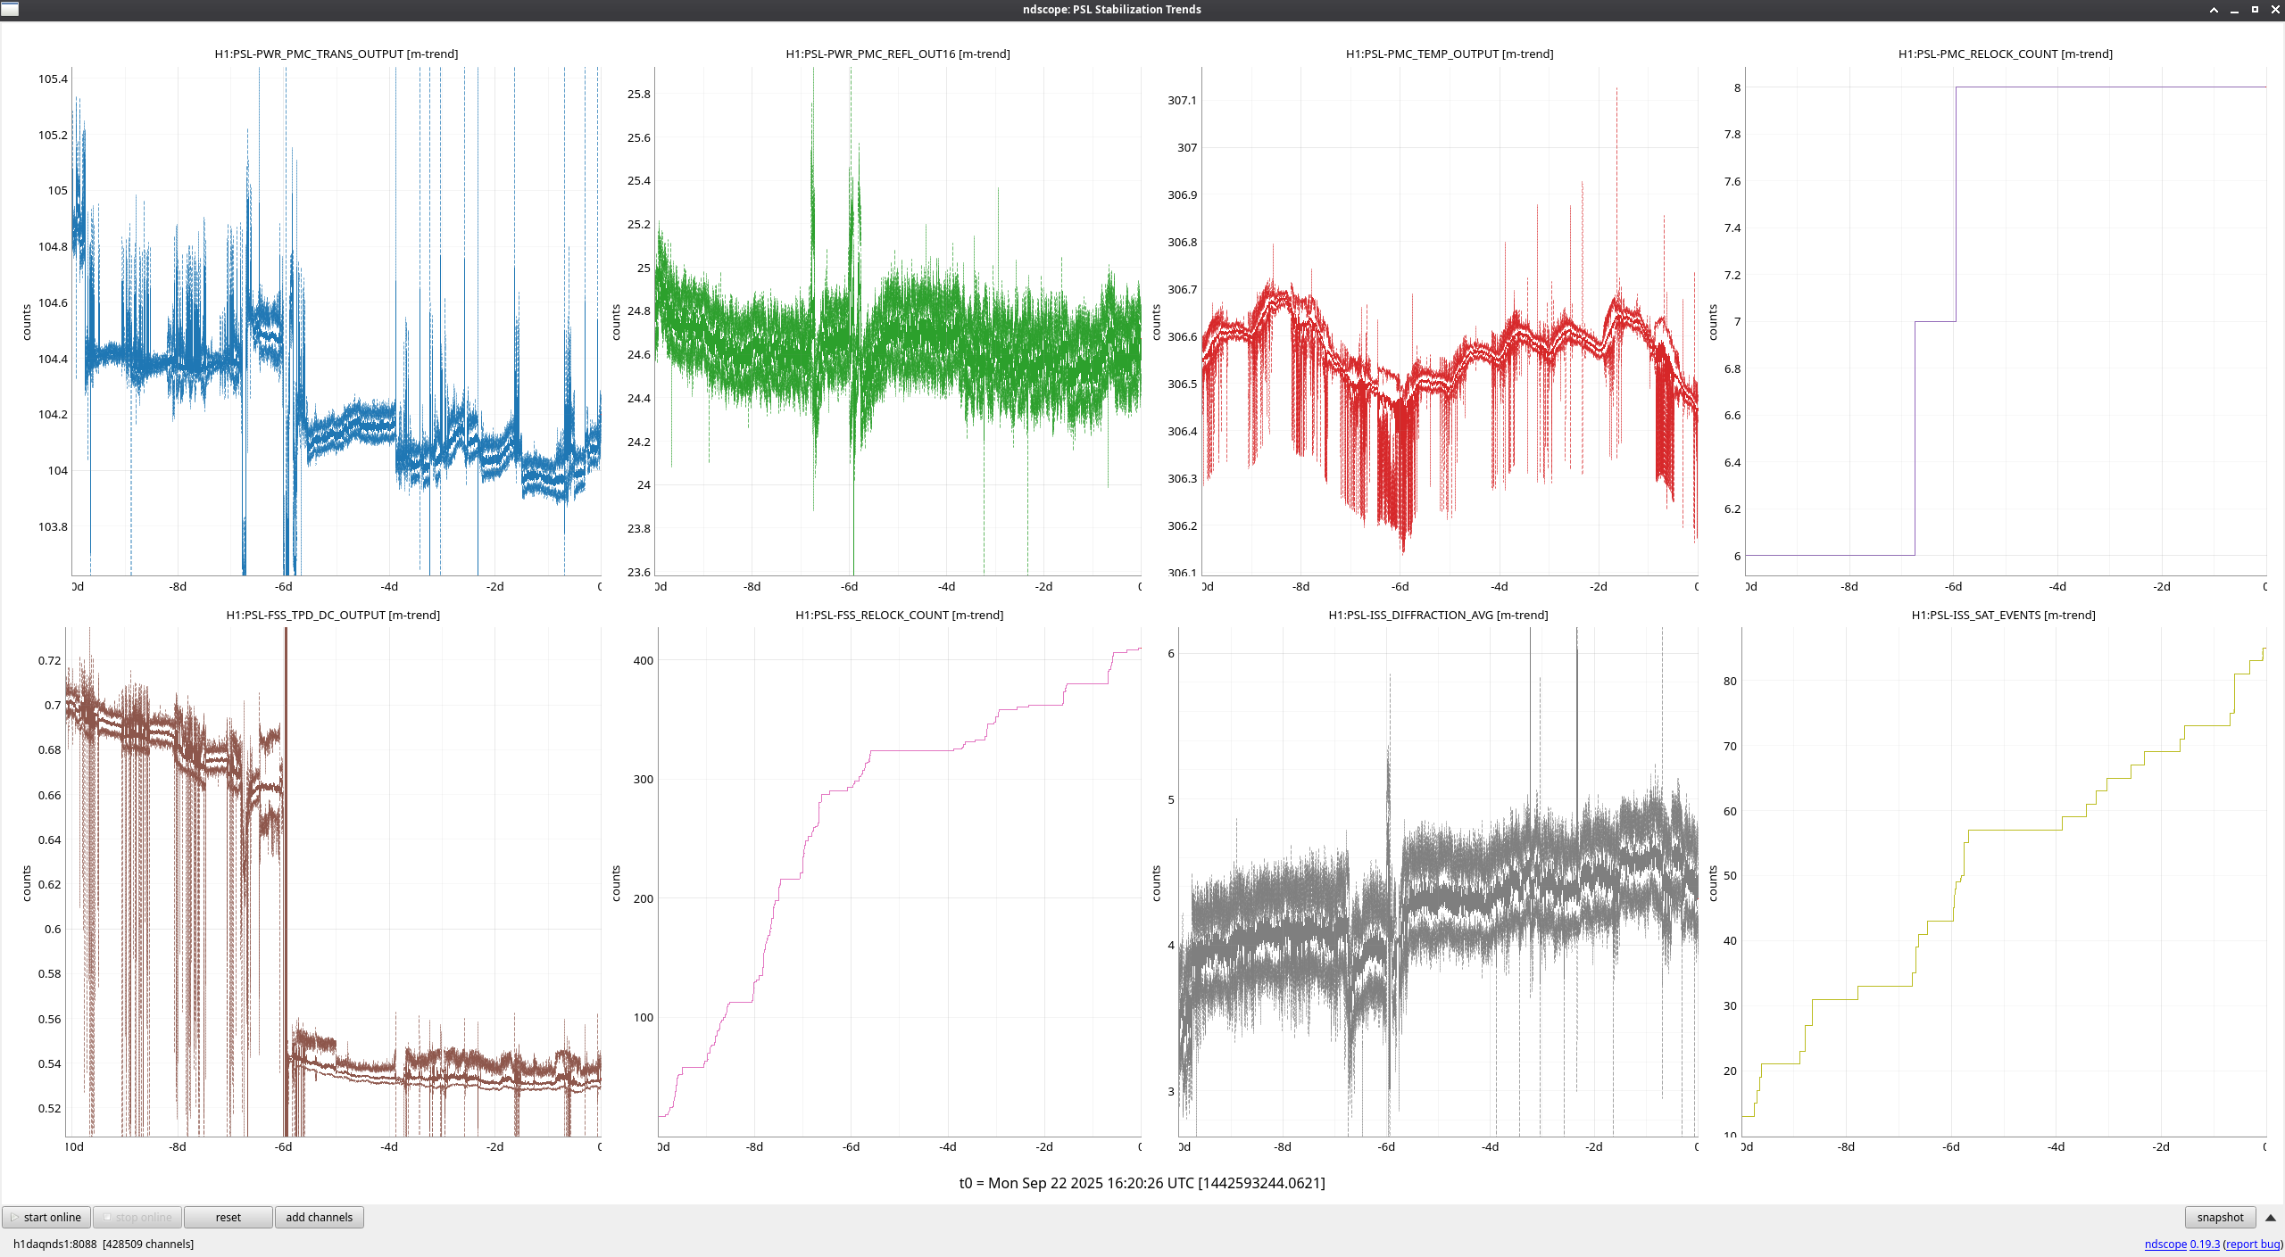Open the add channels dialog
The width and height of the screenshot is (2285, 1257).
[x=319, y=1217]
